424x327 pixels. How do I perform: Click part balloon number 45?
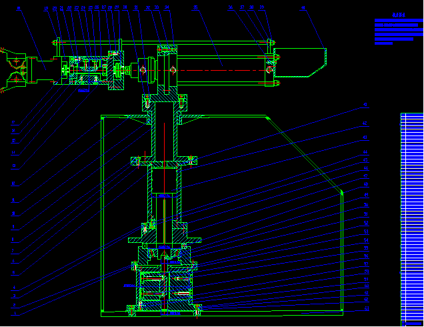point(365,160)
